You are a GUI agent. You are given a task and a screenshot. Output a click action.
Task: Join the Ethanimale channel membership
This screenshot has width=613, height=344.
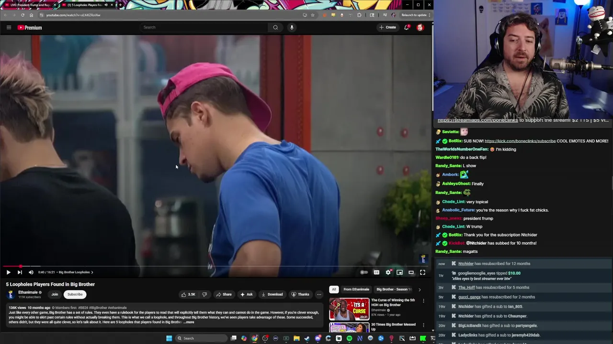(55, 294)
